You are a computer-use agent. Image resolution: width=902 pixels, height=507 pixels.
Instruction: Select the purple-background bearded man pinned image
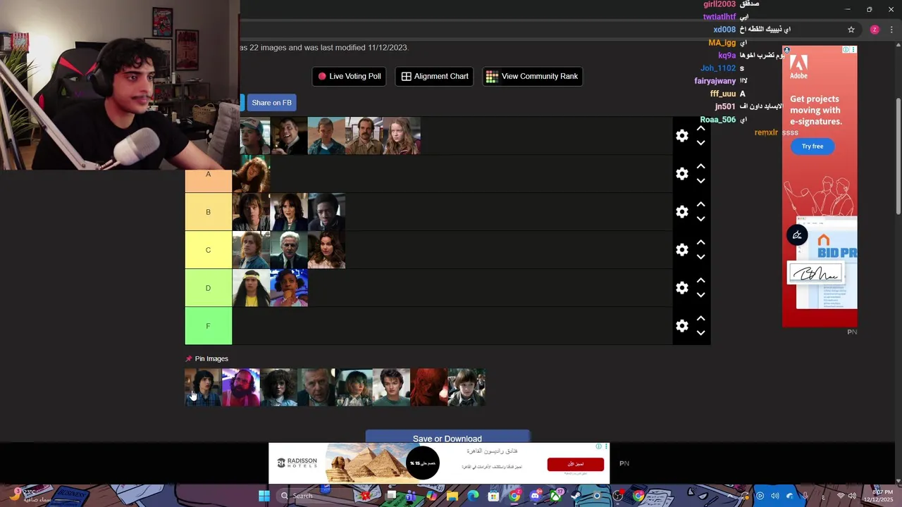[x=240, y=387]
